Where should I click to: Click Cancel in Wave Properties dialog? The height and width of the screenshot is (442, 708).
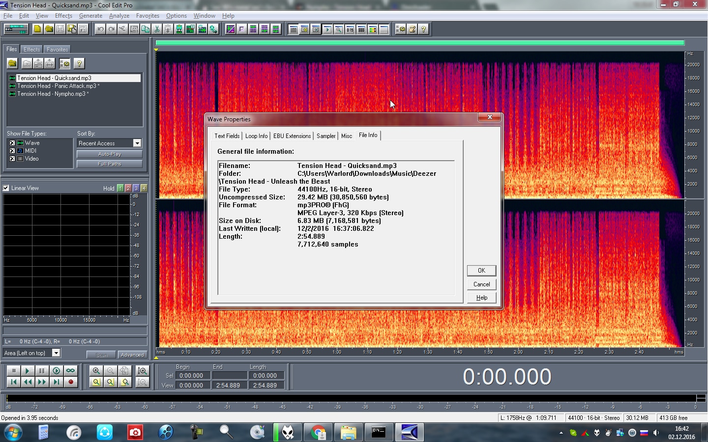click(481, 284)
